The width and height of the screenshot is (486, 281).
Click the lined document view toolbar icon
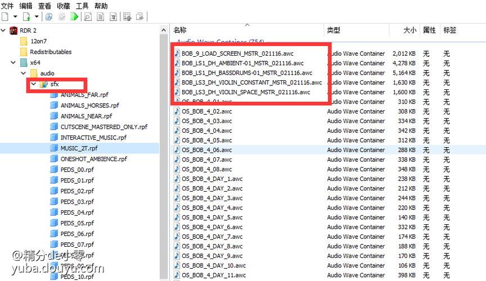[x=101, y=16]
